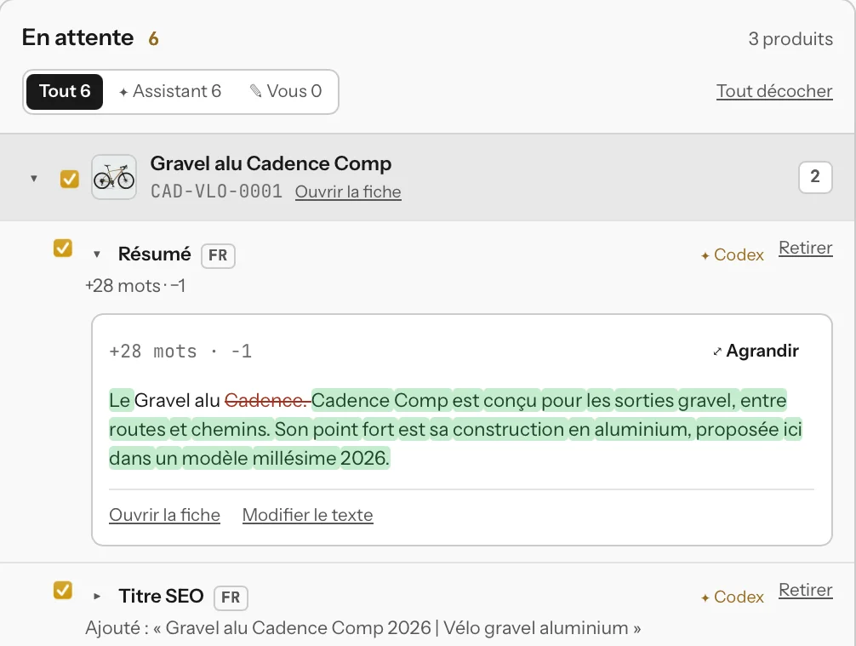Viewport: 856px width, 646px height.
Task: Switch to the Assistant 6 filter tab
Action: tap(170, 92)
